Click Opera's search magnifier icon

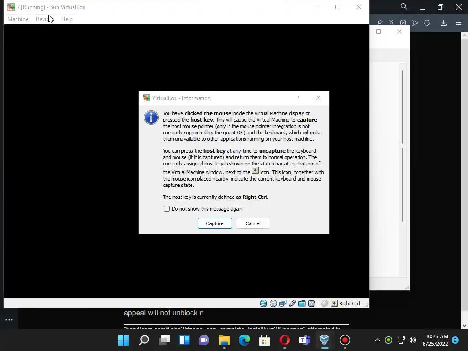pyautogui.click(x=404, y=6)
